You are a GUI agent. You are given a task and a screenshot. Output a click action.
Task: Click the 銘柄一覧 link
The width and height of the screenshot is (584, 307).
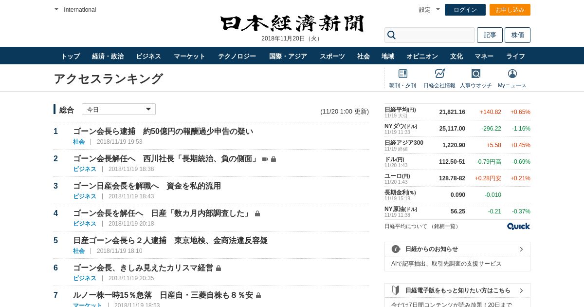click(x=445, y=226)
